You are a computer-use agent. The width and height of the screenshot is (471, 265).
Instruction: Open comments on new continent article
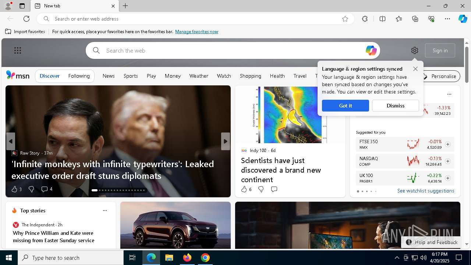[x=274, y=189]
